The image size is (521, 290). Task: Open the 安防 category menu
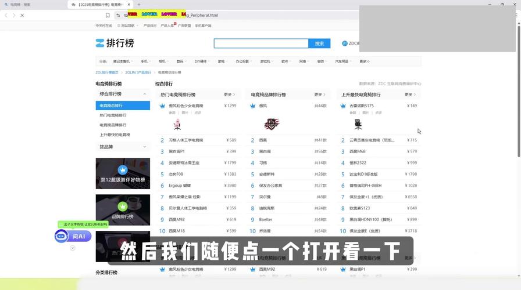coord(322,61)
